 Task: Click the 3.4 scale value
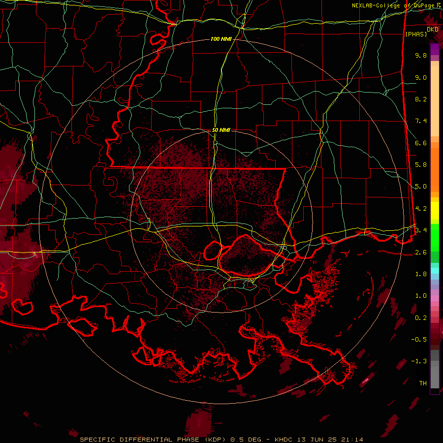click(x=421, y=230)
